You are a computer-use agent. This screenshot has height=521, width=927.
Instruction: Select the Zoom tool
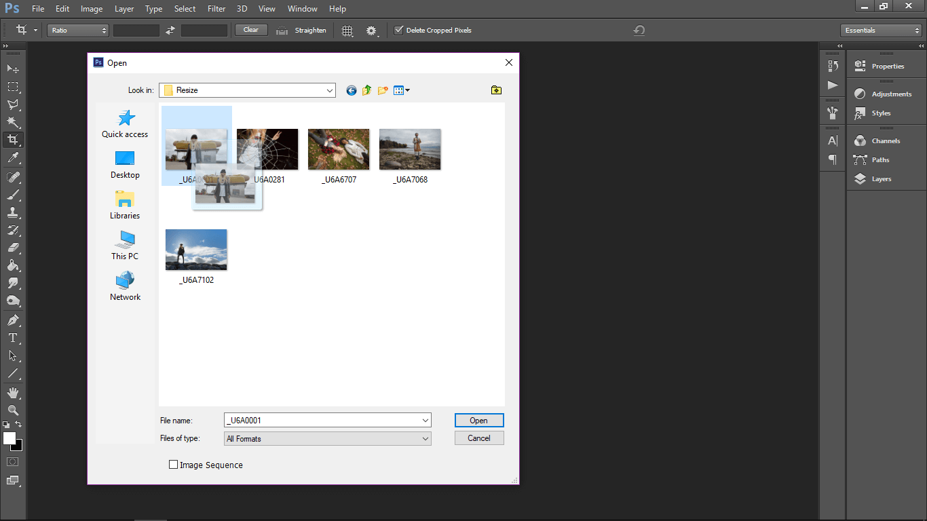12,410
